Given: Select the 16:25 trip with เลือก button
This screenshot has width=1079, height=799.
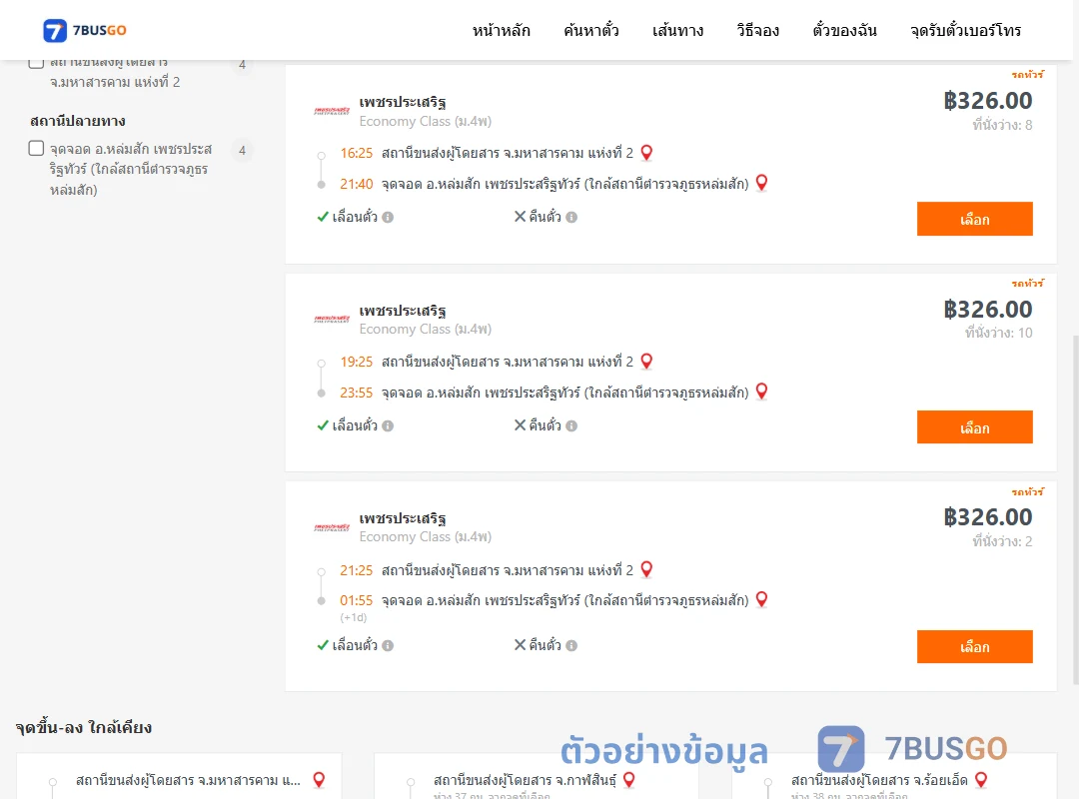Looking at the screenshot, I should [974, 219].
